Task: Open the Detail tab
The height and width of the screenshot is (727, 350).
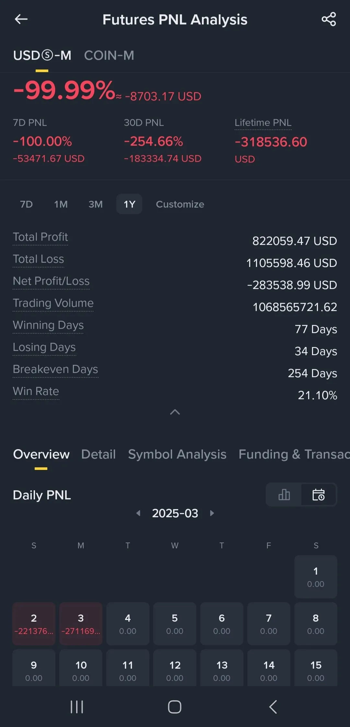Action: 98,454
